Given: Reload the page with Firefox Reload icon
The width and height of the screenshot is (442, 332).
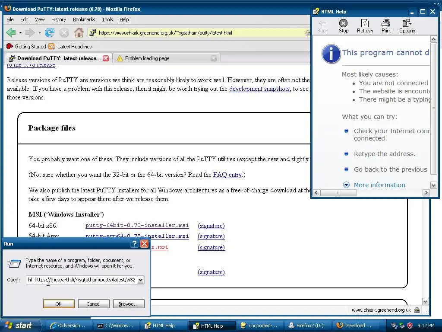Looking at the screenshot, I should (x=50, y=33).
